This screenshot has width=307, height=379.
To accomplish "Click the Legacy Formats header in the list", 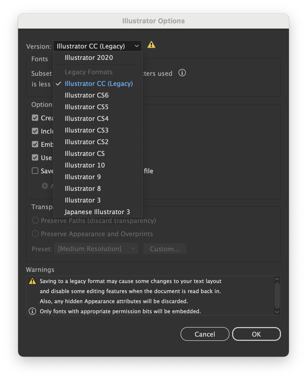I will point(89,72).
